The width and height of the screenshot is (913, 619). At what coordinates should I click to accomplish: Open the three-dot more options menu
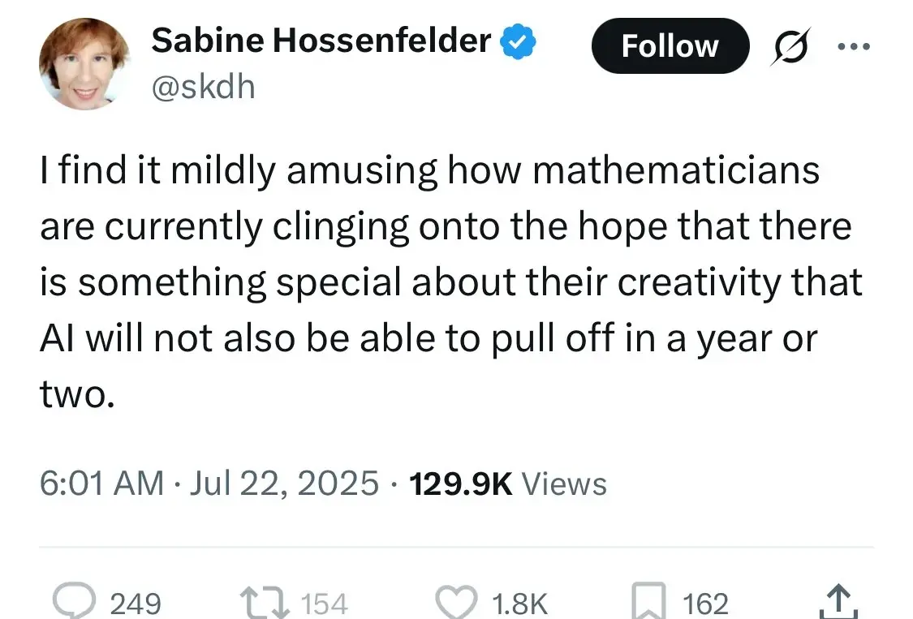(854, 46)
